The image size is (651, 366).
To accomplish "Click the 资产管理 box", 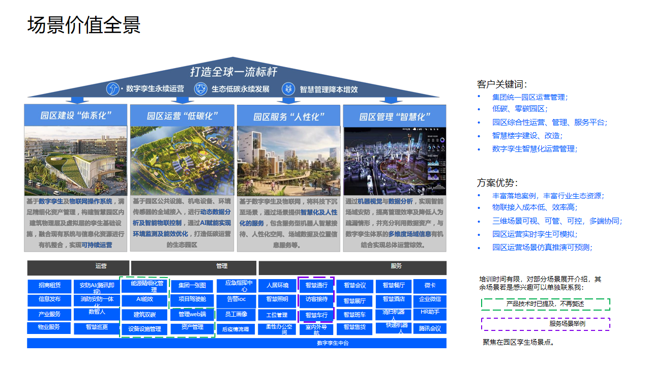I will tap(192, 328).
